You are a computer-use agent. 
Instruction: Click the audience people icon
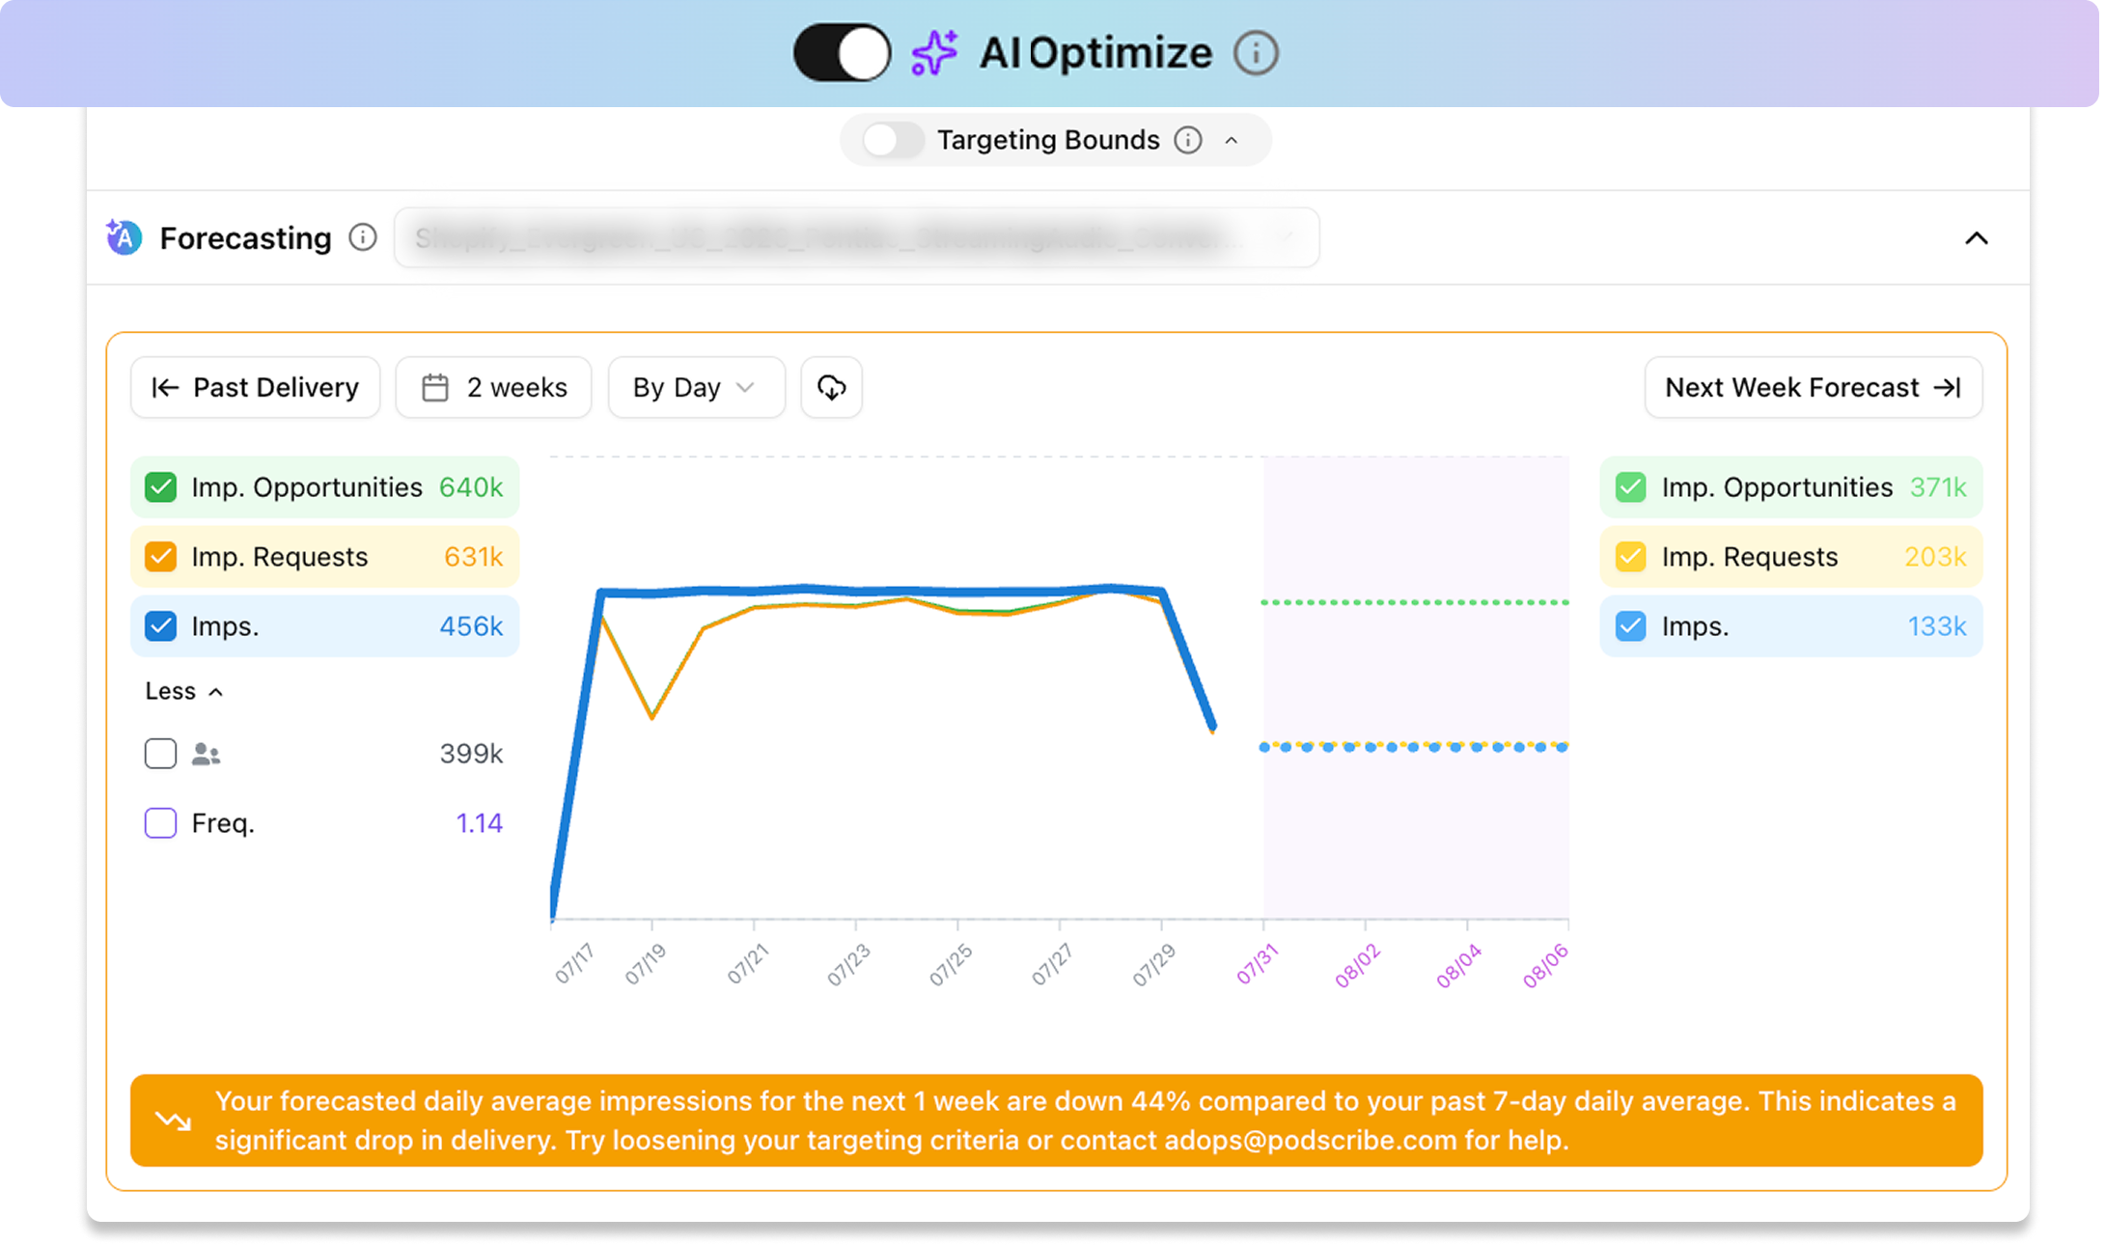pyautogui.click(x=206, y=754)
